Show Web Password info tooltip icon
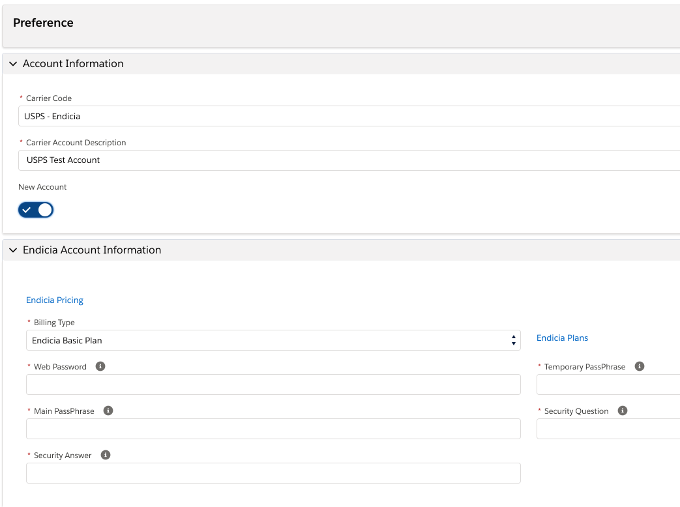The width and height of the screenshot is (680, 507). (x=100, y=366)
